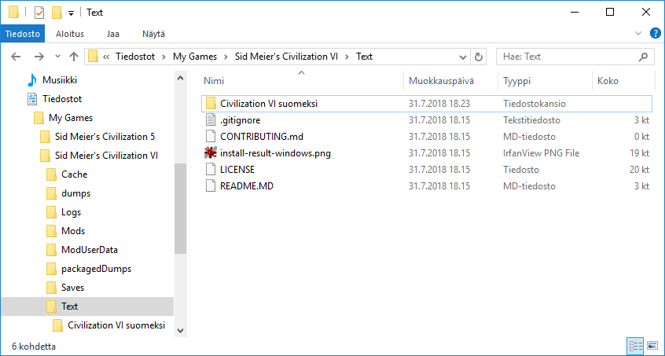Click the LICENSE file icon
The width and height of the screenshot is (665, 356).
211,170
